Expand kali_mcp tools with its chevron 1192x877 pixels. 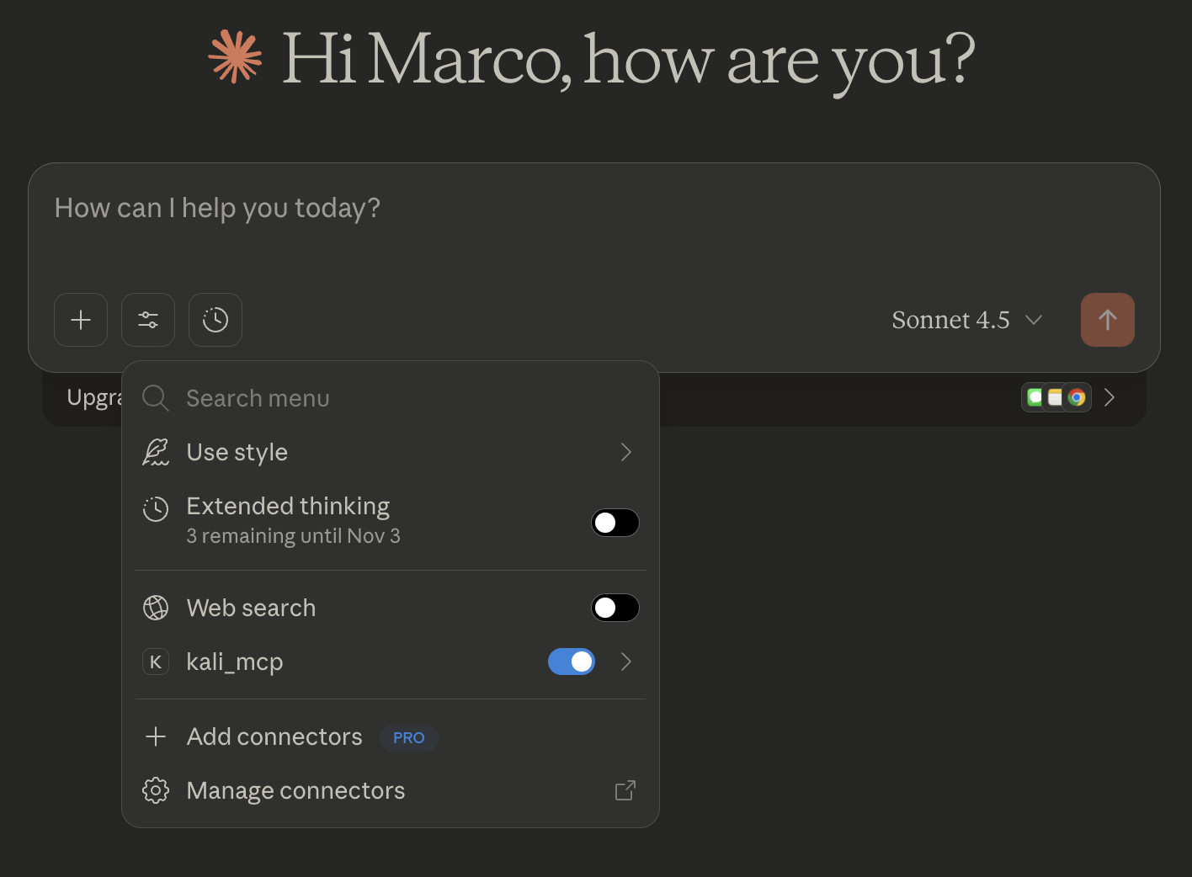(625, 662)
